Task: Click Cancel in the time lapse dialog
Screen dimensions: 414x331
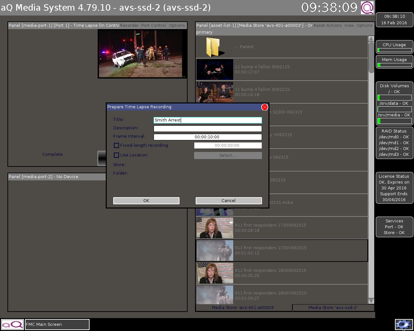Action: point(229,201)
